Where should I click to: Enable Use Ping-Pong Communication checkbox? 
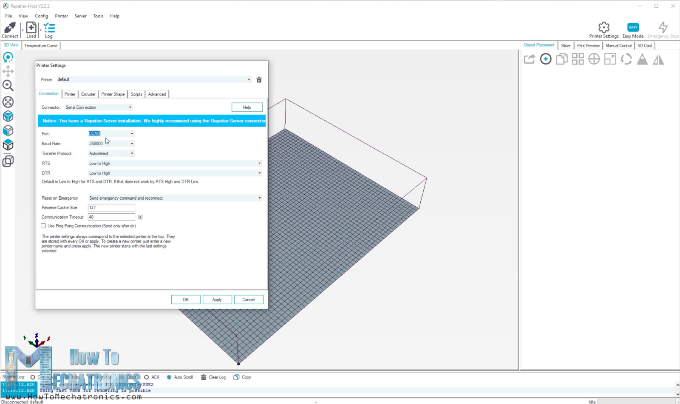point(43,226)
